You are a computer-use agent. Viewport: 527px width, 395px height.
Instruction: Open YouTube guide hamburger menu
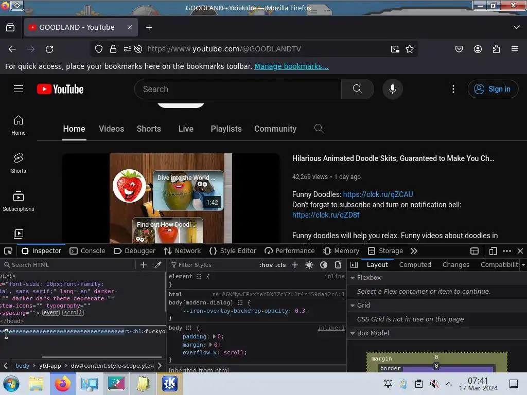point(19,88)
